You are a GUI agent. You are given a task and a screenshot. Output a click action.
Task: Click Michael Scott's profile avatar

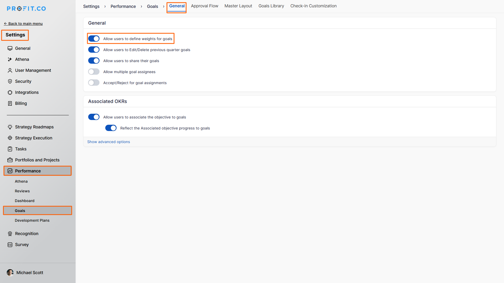[10, 273]
